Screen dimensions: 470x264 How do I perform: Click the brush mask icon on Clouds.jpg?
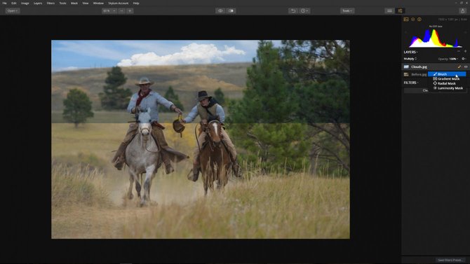tap(459, 67)
